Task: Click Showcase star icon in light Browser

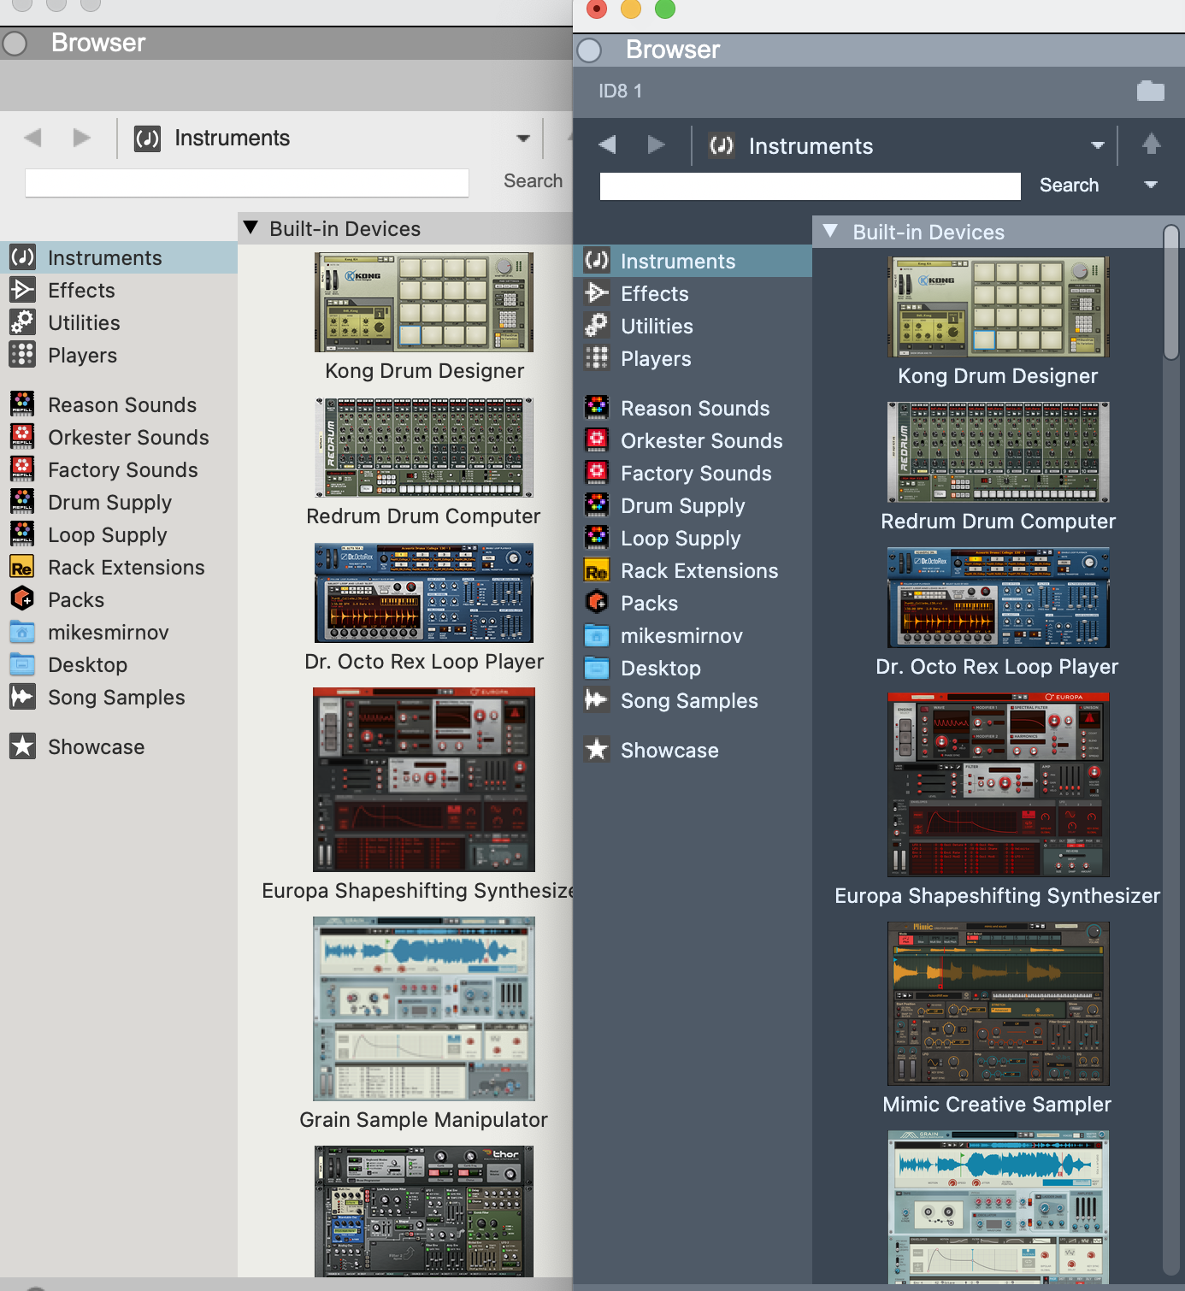Action: [x=22, y=746]
